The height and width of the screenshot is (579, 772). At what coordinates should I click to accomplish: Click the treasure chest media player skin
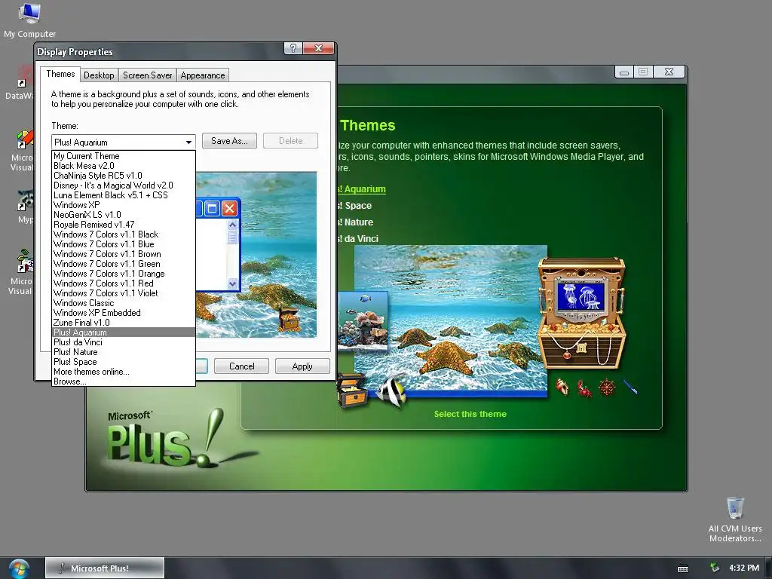pos(581,313)
